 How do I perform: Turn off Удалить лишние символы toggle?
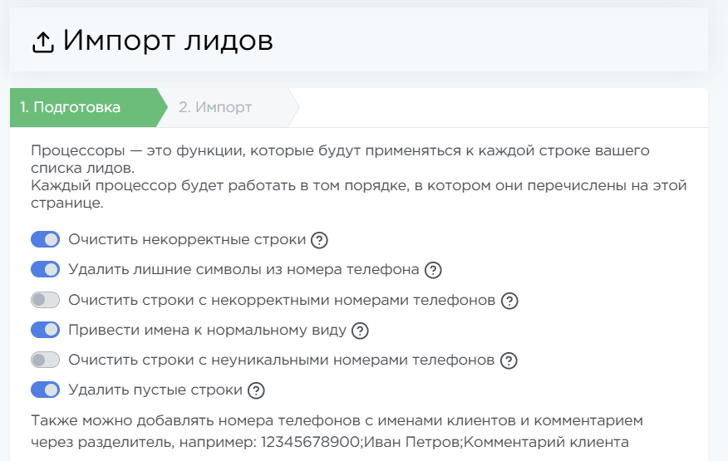coord(46,270)
